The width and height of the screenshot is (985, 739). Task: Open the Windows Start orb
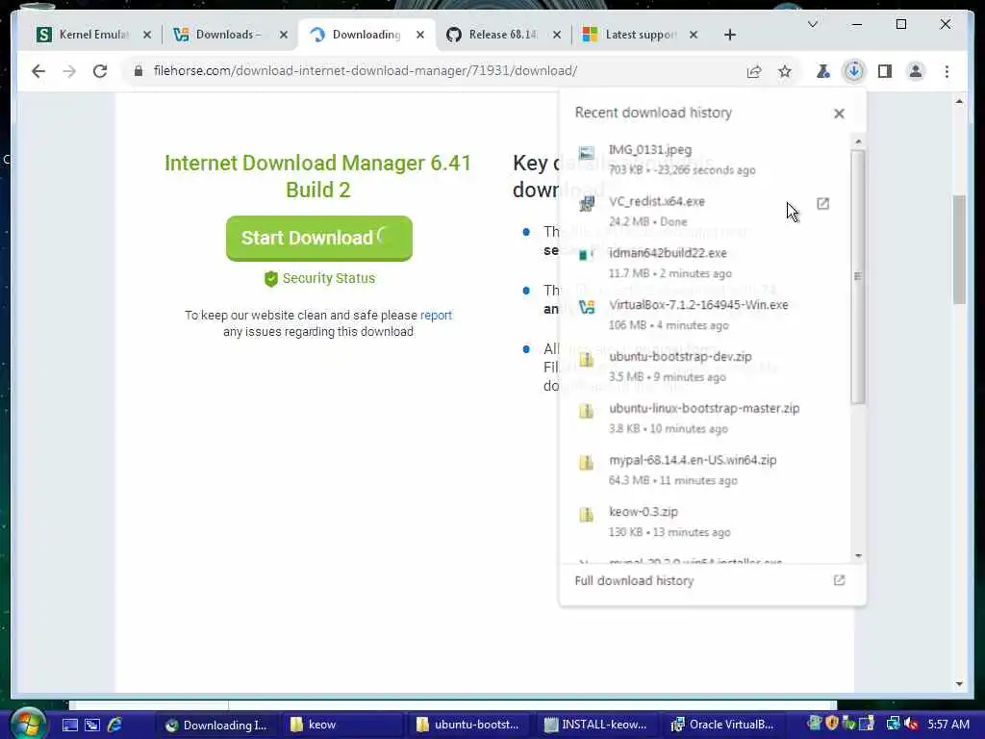coord(27,723)
